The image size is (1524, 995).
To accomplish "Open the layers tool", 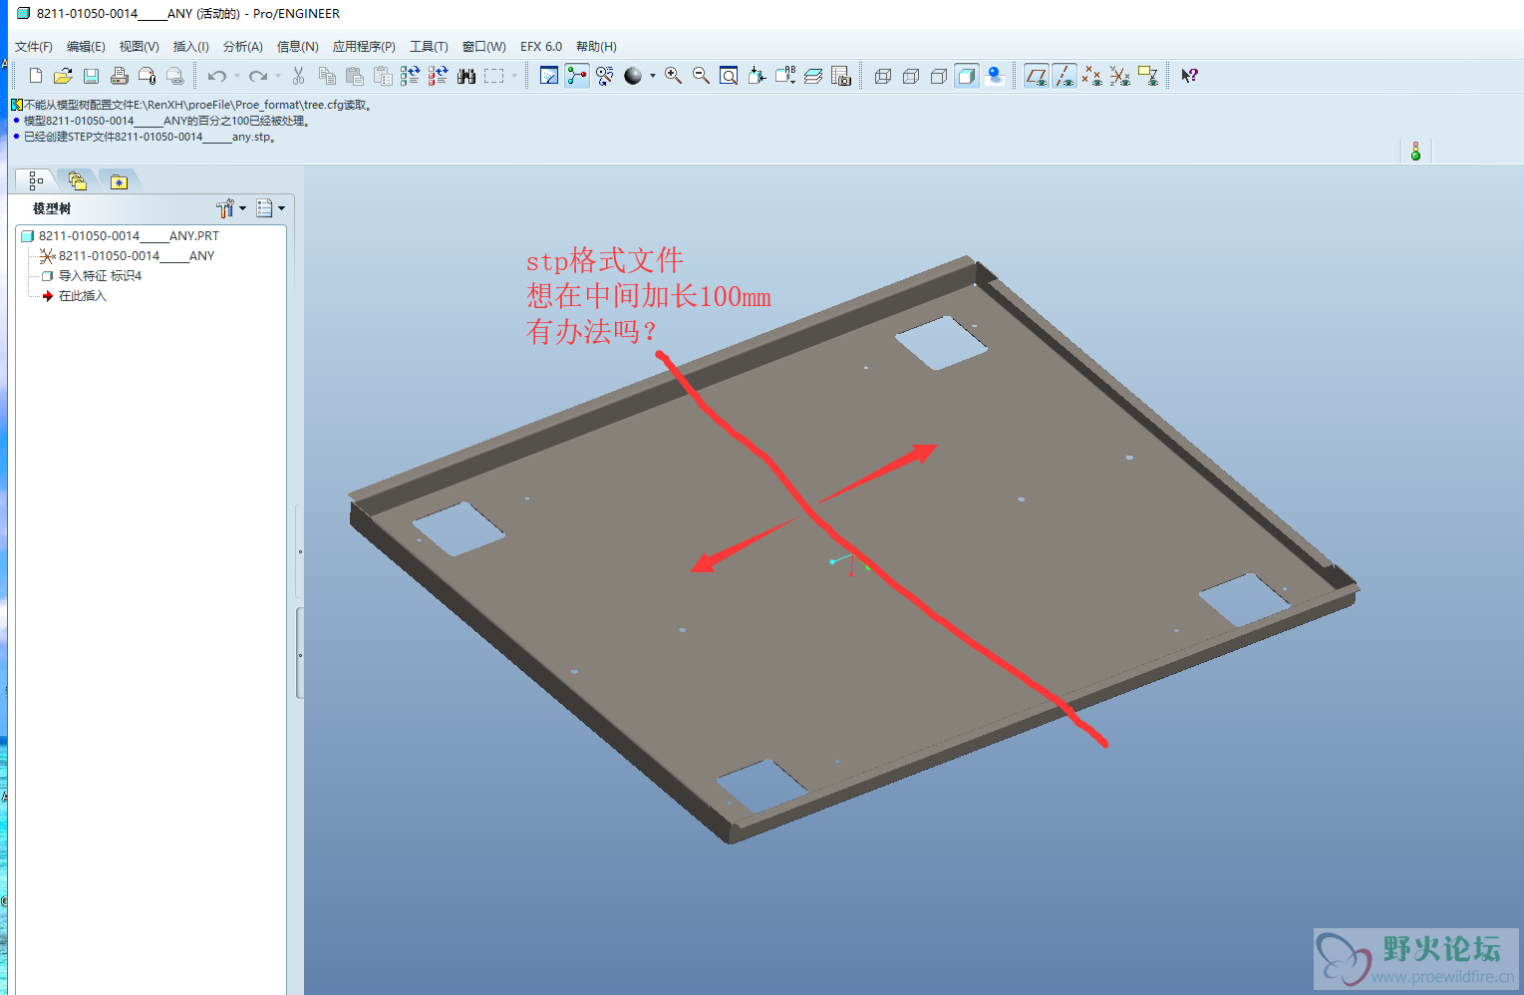I will [x=813, y=76].
